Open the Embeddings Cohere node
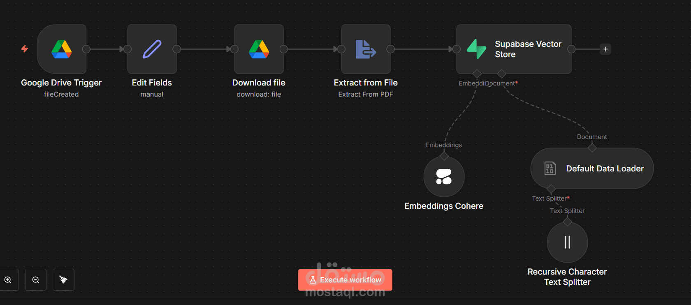Viewport: 691px width, 305px height. click(x=444, y=177)
